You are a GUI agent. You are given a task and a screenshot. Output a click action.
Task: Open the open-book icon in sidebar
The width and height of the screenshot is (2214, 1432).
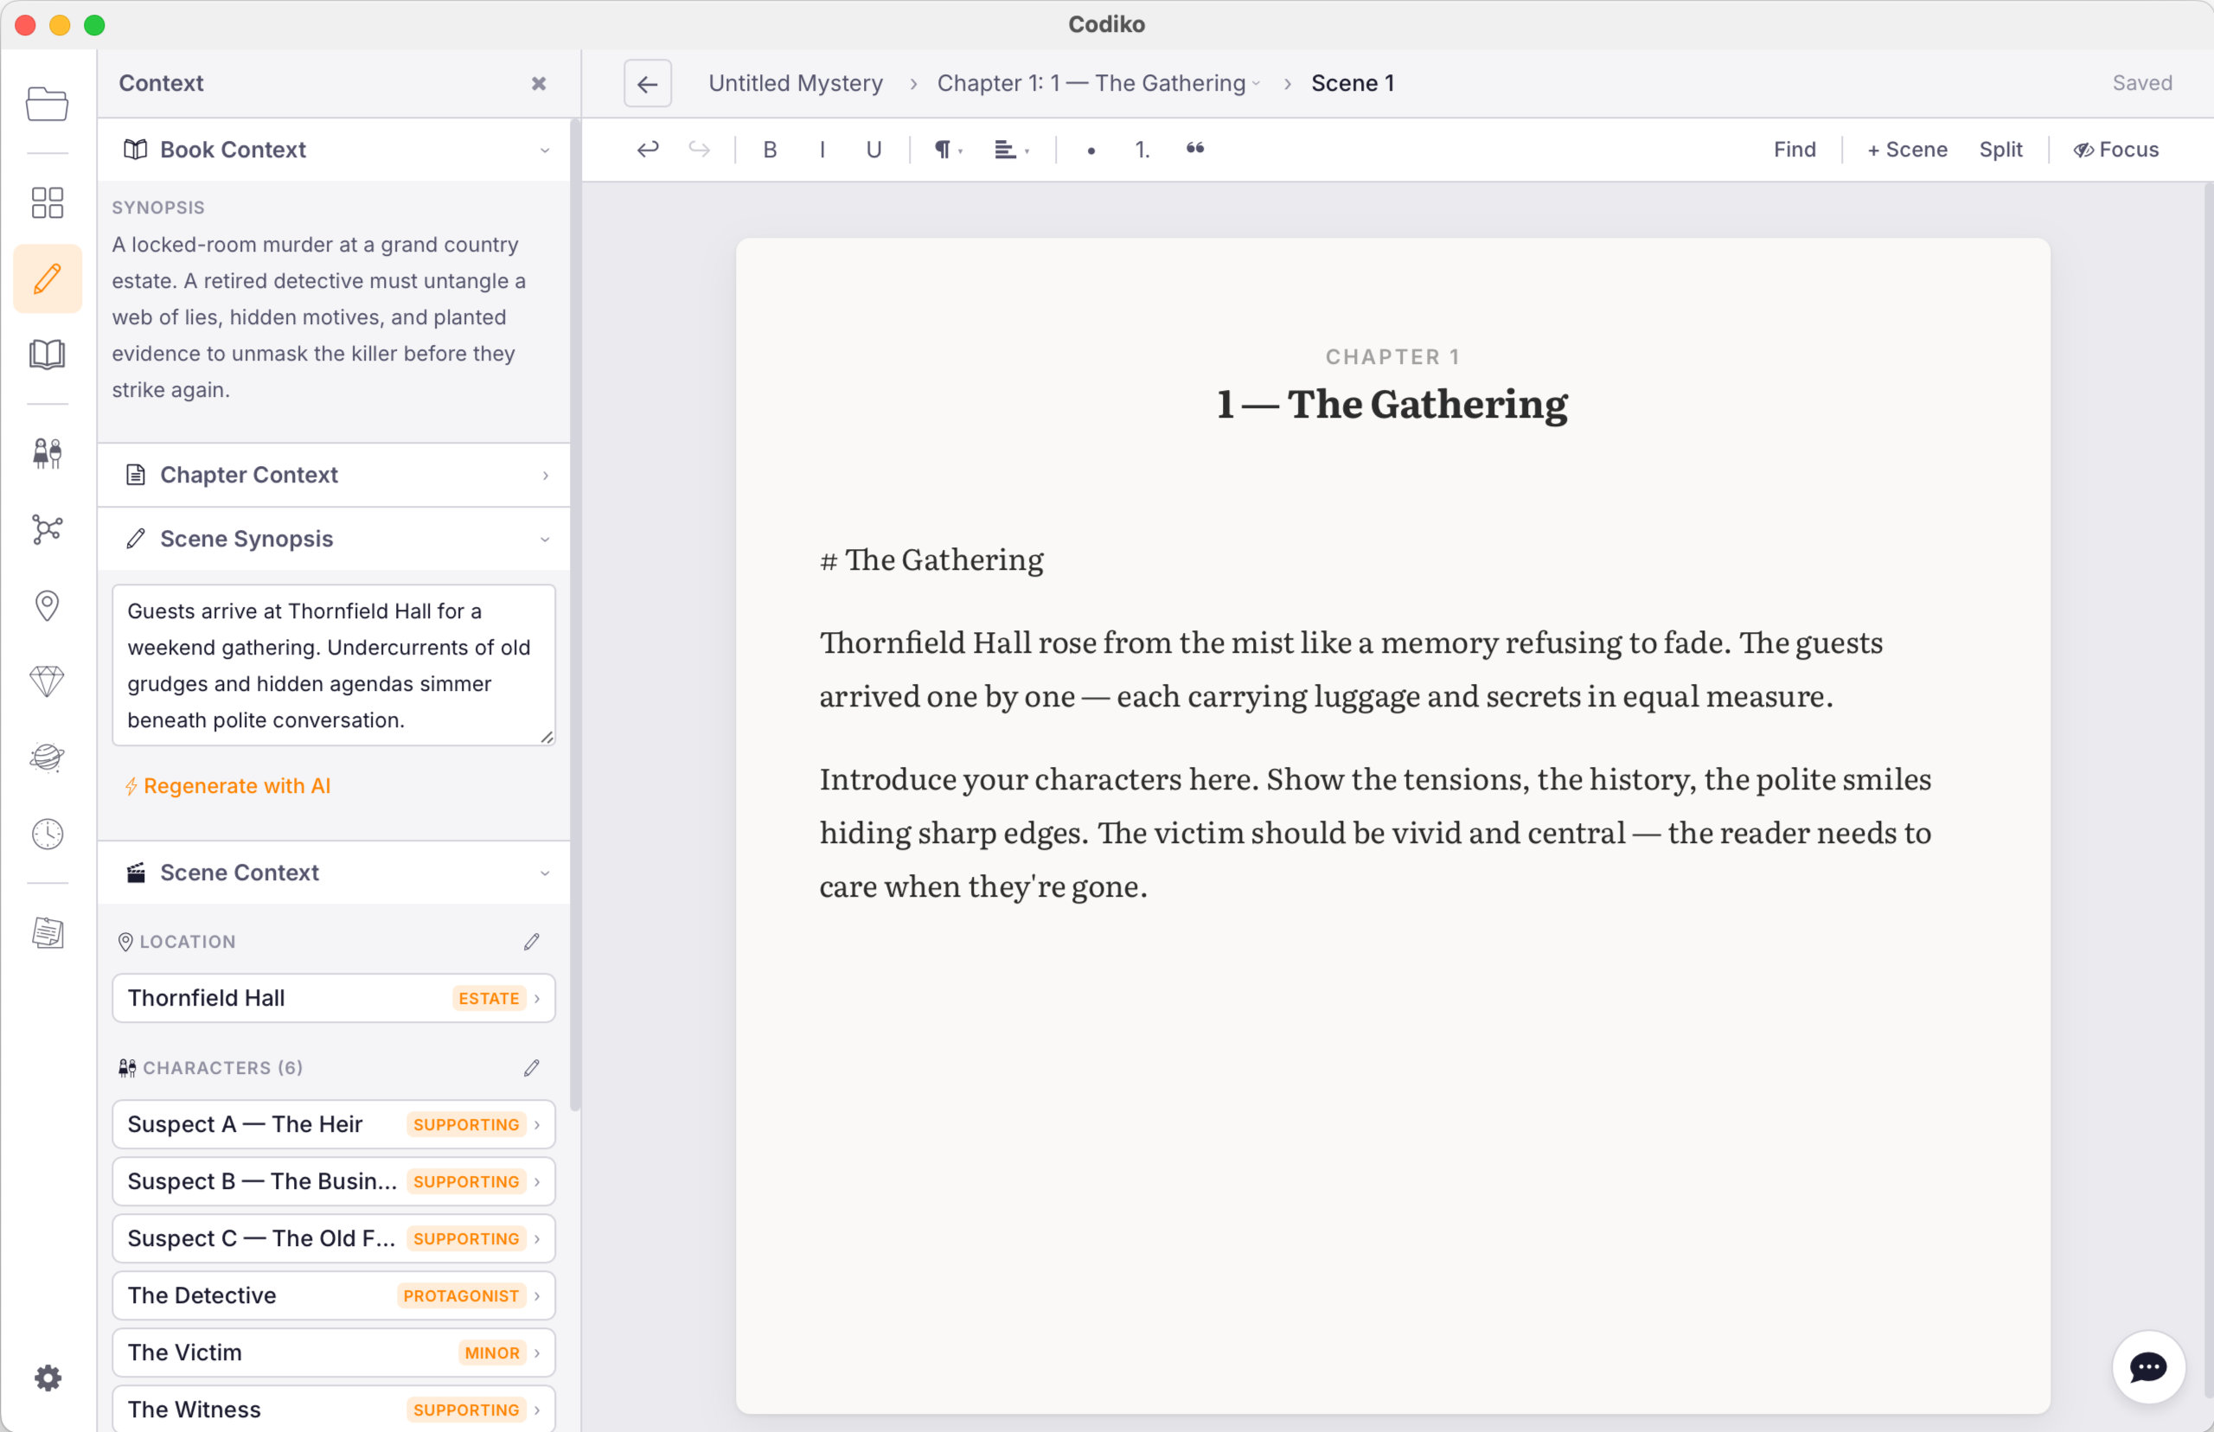(x=47, y=355)
